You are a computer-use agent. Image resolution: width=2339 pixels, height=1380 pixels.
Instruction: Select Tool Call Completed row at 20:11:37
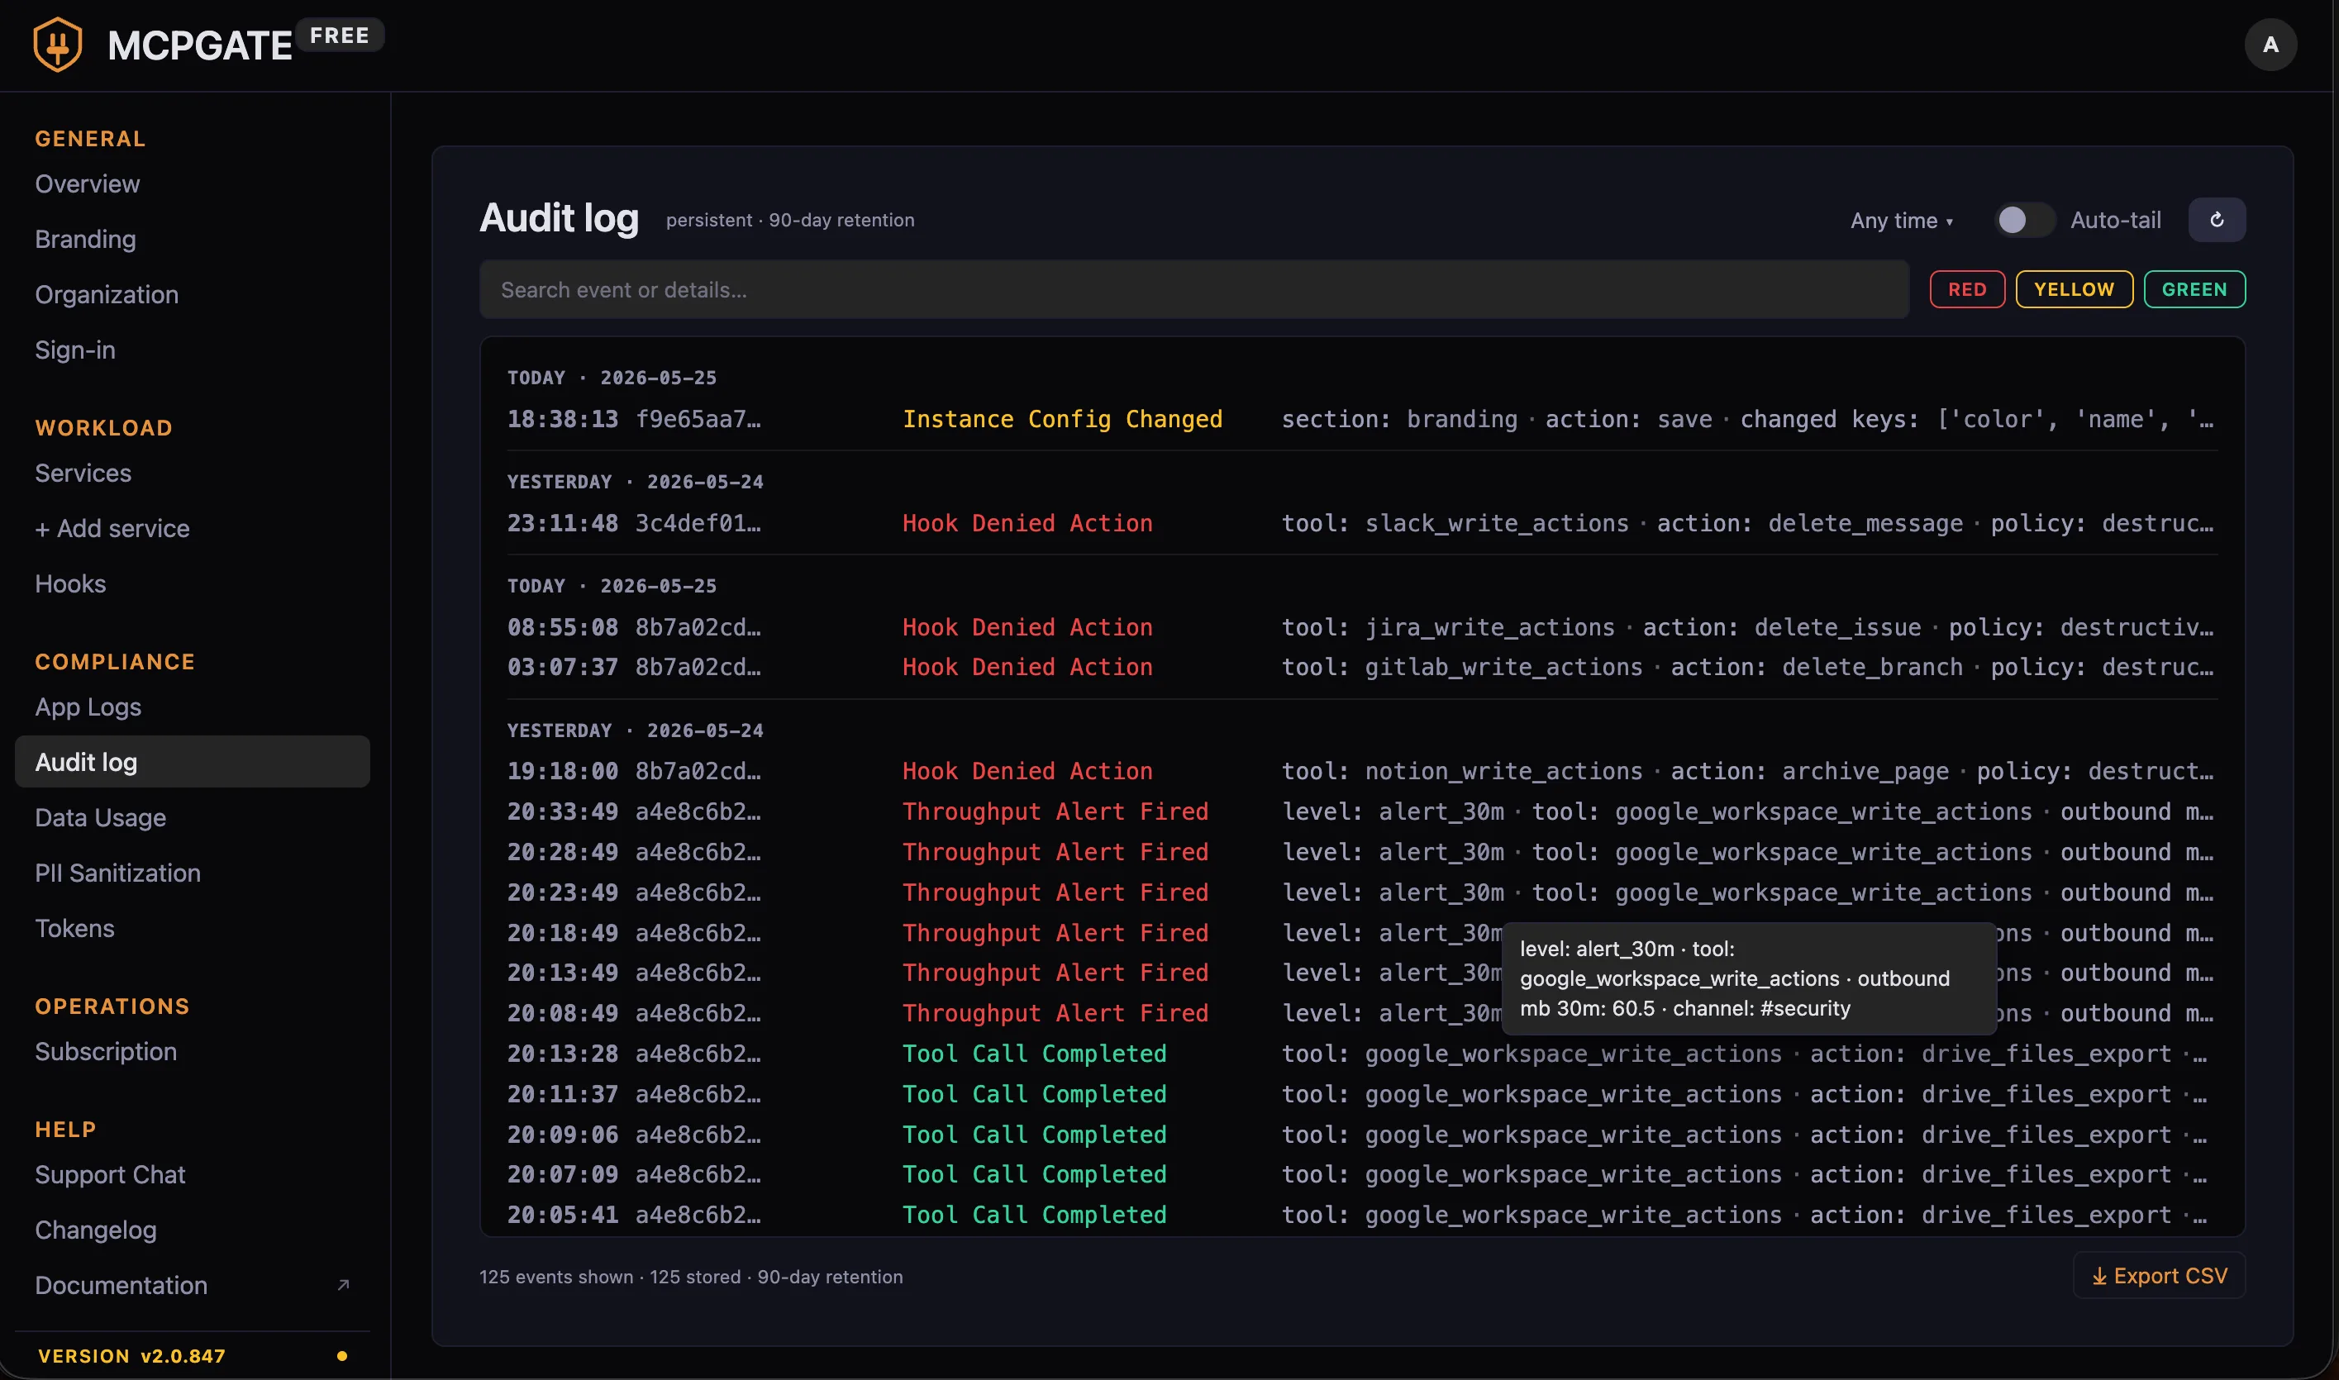[x=1361, y=1095]
